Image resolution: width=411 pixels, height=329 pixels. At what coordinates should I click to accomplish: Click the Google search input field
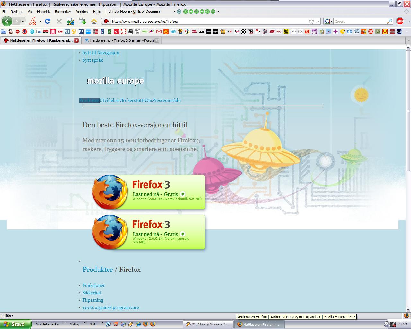pyautogui.click(x=360, y=21)
